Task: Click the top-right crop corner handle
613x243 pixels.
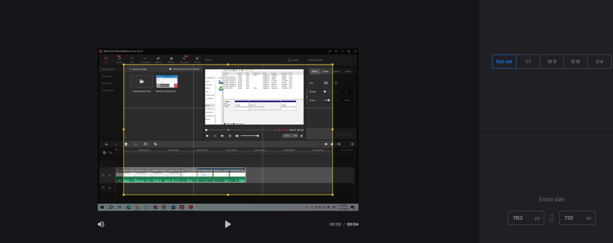Action: 332,65
